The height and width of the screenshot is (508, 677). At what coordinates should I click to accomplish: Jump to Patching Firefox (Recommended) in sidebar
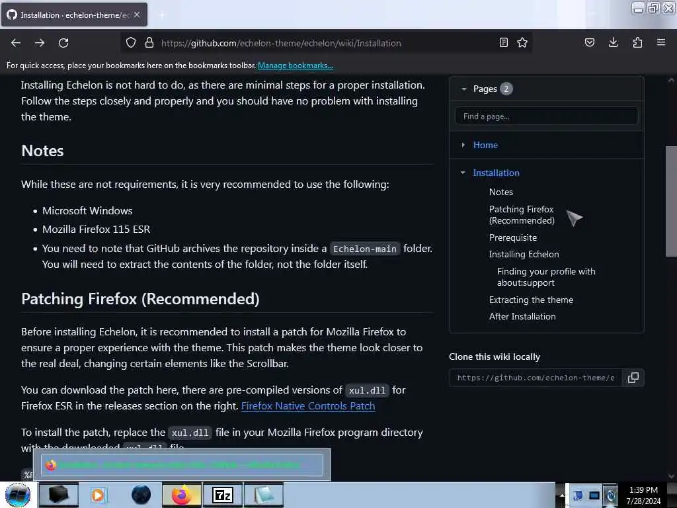click(522, 215)
